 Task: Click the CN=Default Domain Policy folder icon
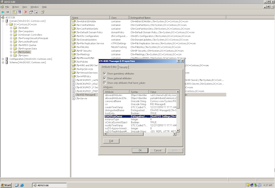coord(73,32)
